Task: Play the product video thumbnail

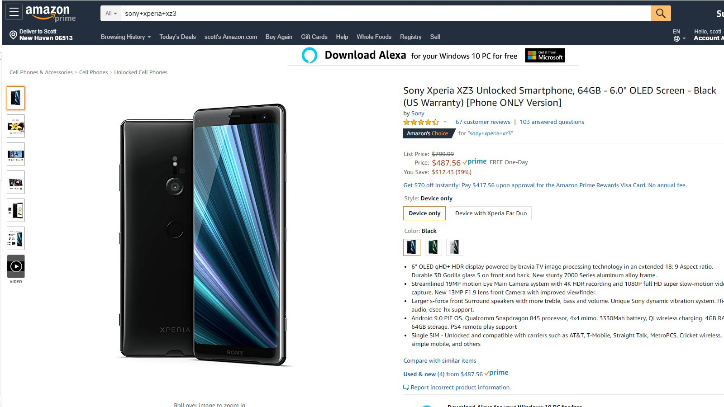Action: click(16, 266)
